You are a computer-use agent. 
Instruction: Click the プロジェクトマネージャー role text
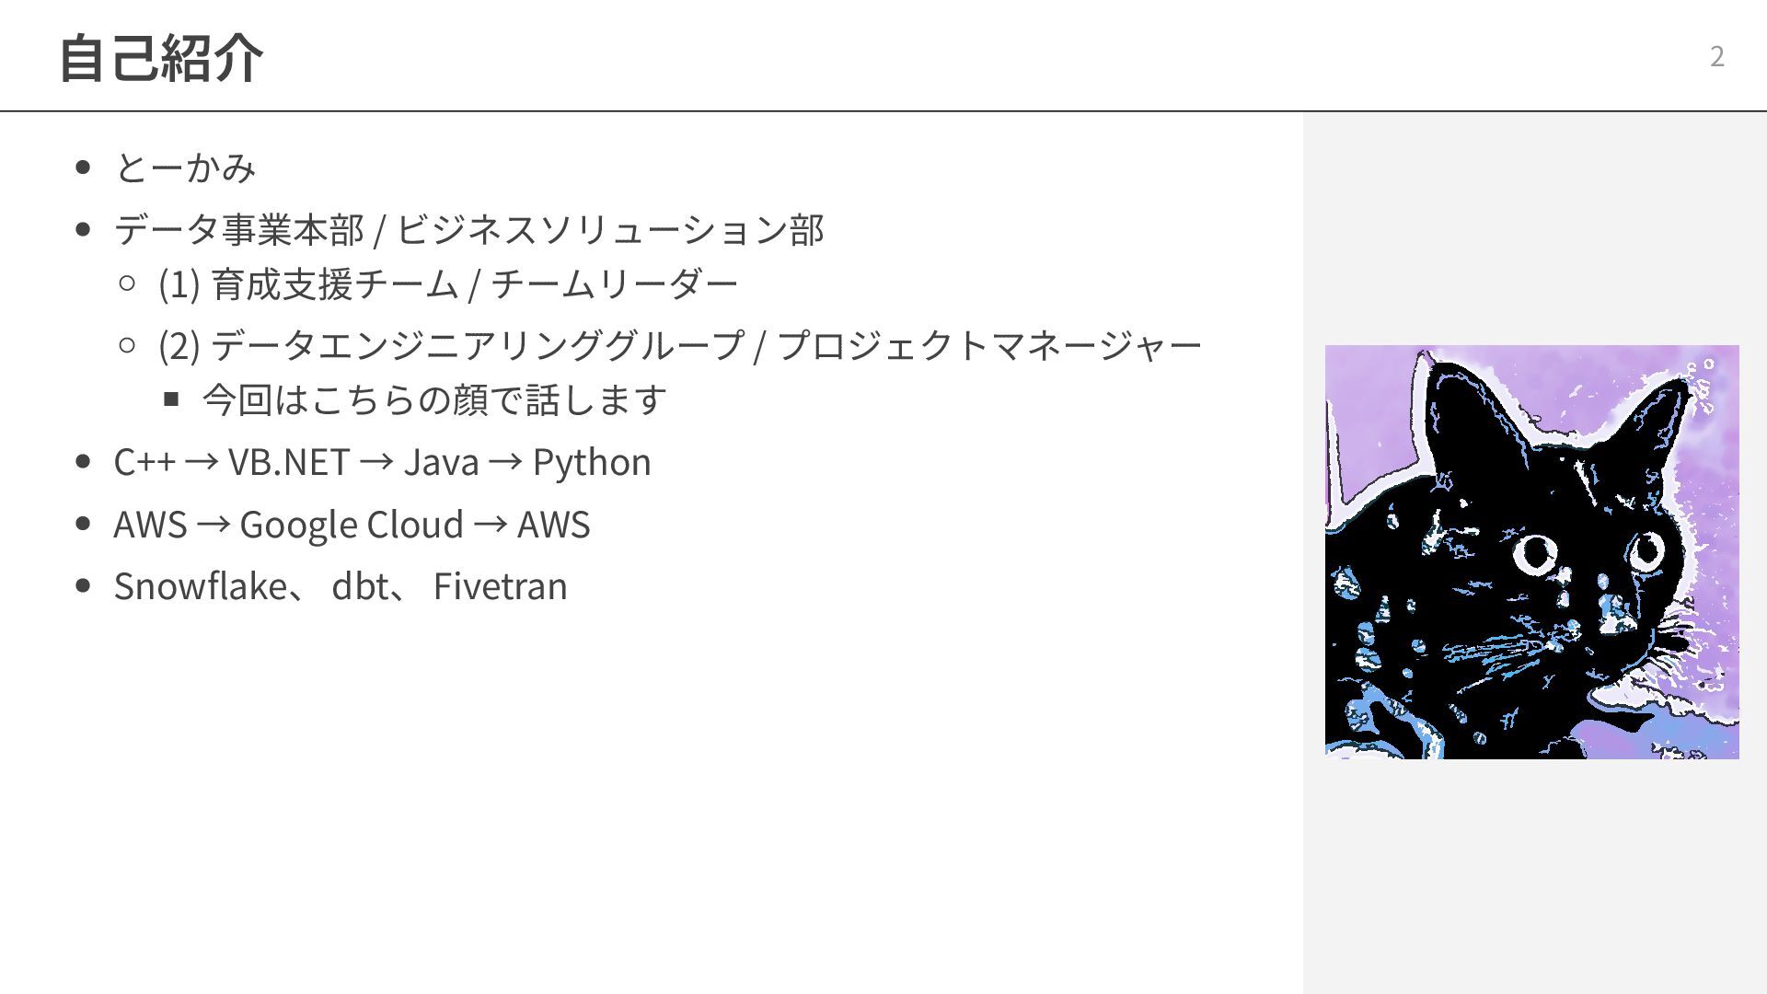coord(989,346)
